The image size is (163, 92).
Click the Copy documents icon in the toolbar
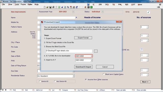click(x=68, y=7)
